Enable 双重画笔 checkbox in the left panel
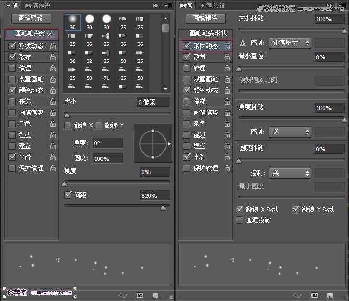Viewport: 349px width, 301px height. [x=12, y=79]
